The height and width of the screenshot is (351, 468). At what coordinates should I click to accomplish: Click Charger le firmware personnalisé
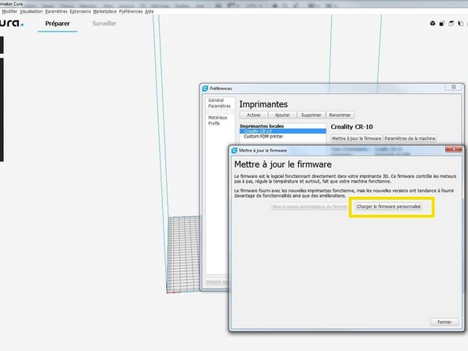click(x=389, y=206)
